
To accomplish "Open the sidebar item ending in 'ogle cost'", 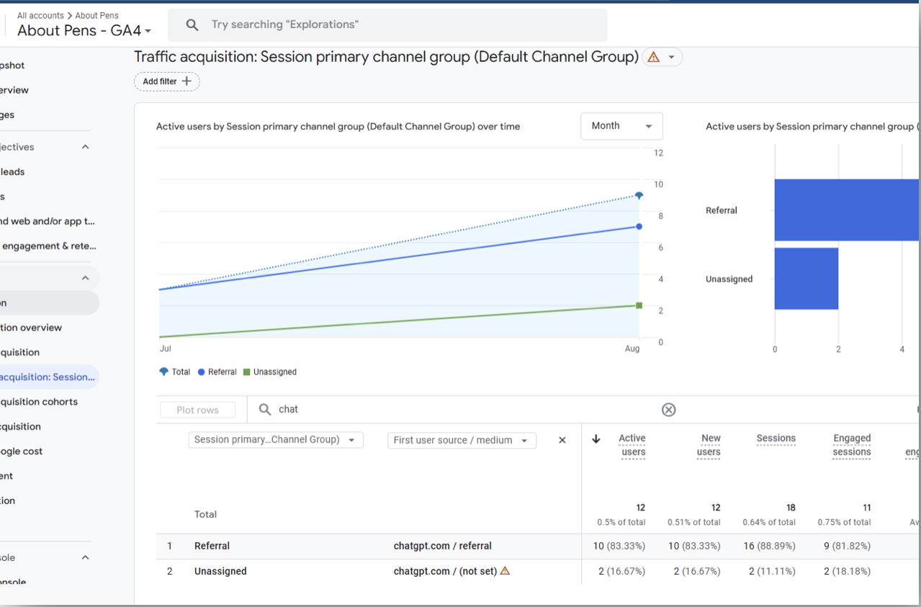I will pyautogui.click(x=22, y=451).
